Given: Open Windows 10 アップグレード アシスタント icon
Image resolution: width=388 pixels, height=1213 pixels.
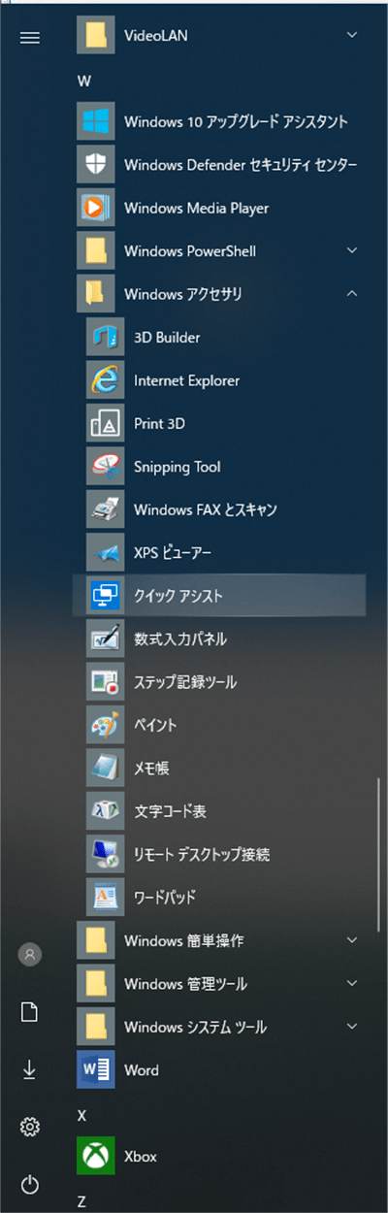Looking at the screenshot, I should [x=95, y=122].
